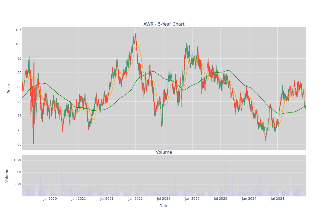This screenshot has width=328, height=218.
Task: Select the 95 price tick label
Action: pos(19,59)
